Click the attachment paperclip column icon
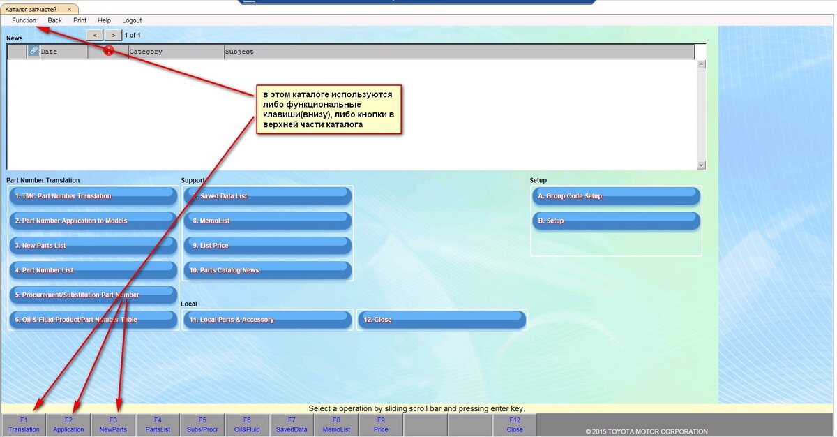 tap(33, 51)
